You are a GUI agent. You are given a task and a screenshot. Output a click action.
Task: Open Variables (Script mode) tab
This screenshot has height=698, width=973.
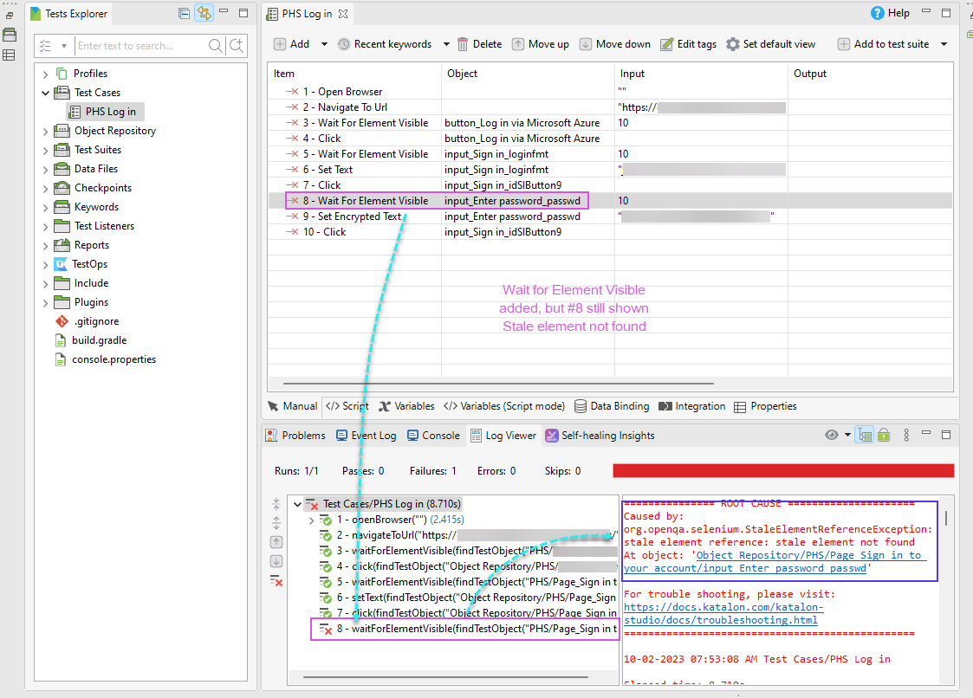504,406
